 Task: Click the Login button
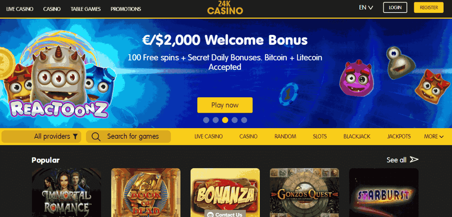click(395, 8)
